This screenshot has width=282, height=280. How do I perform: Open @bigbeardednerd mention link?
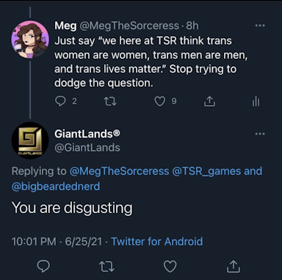click(56, 187)
